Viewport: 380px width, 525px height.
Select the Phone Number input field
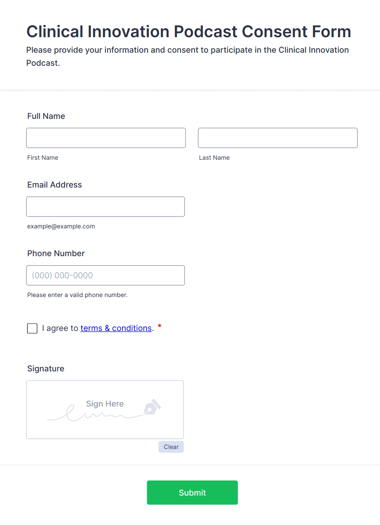(105, 275)
